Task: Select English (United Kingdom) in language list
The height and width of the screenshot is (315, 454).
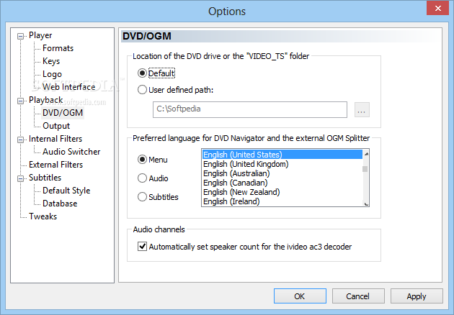Action: (282, 164)
